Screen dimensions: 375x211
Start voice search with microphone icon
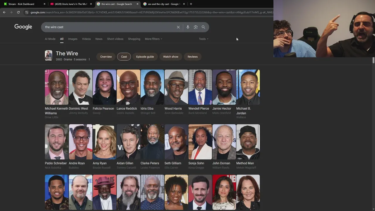(x=188, y=27)
